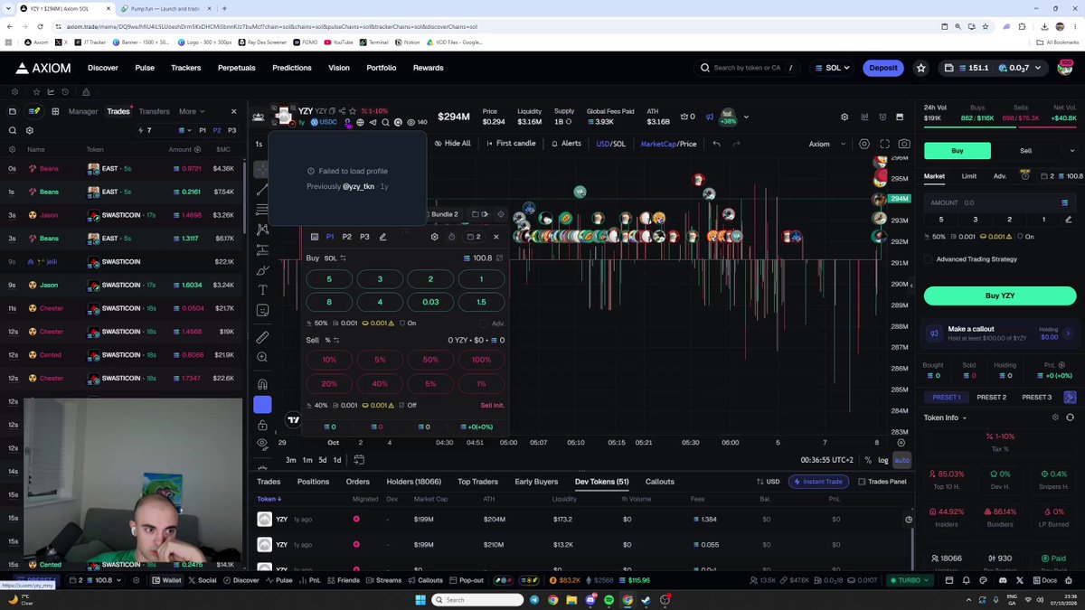Viewport: 1085px width, 610px height.
Task: Open the Top Traders tab
Action: tap(477, 482)
